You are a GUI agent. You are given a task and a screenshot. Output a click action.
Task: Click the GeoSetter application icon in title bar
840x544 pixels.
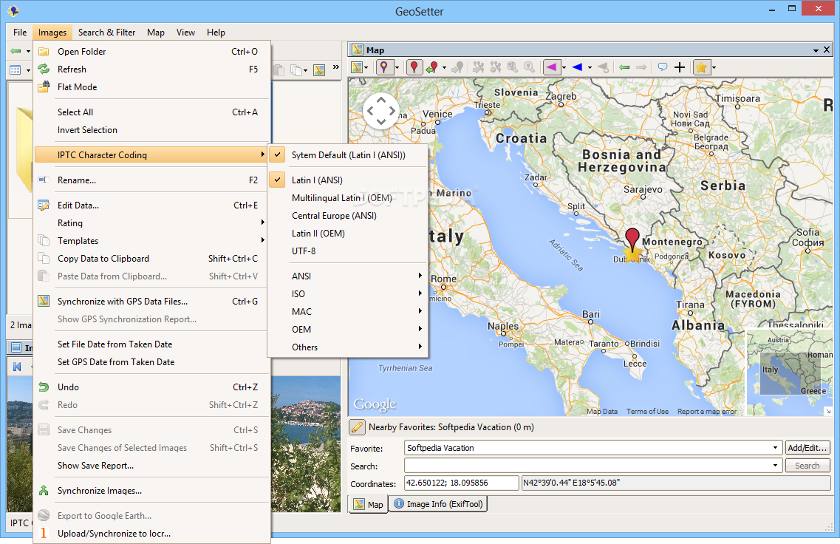tap(14, 11)
